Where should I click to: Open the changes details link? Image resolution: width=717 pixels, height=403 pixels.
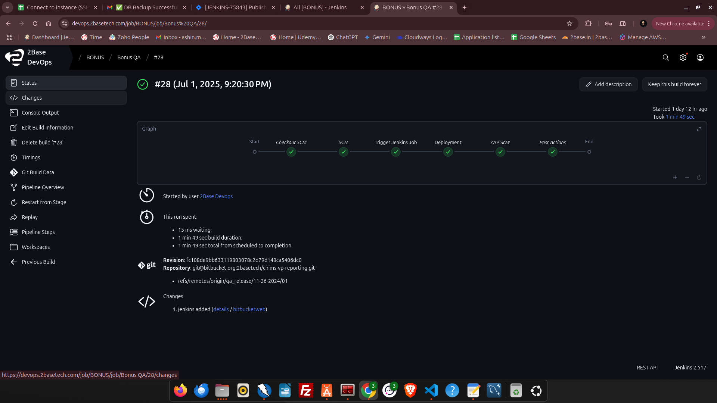tap(221, 309)
